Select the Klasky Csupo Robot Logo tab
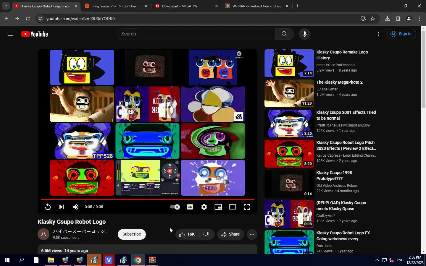 pyautogui.click(x=46, y=6)
